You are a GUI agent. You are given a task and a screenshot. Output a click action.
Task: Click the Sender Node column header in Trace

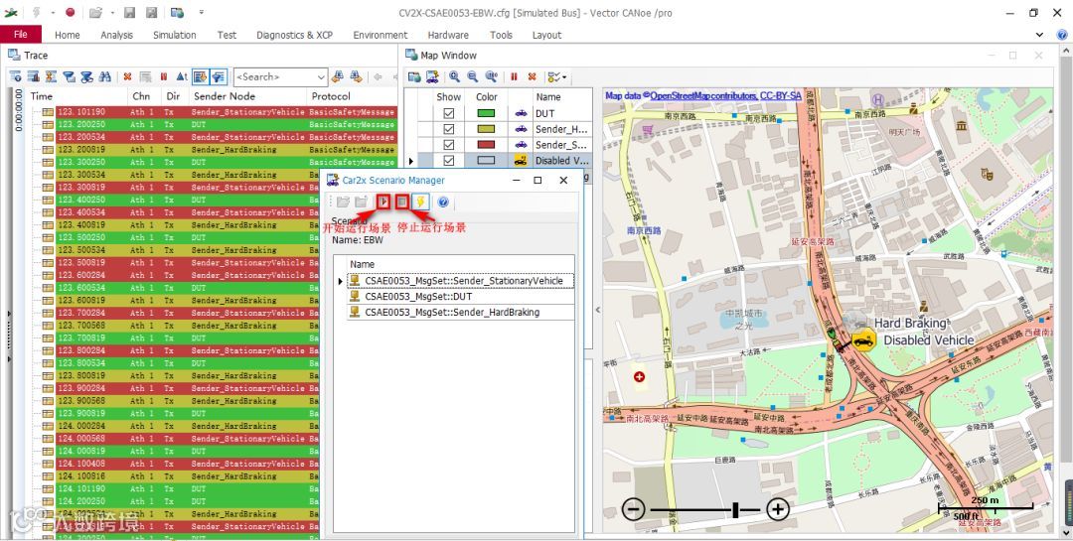224,96
